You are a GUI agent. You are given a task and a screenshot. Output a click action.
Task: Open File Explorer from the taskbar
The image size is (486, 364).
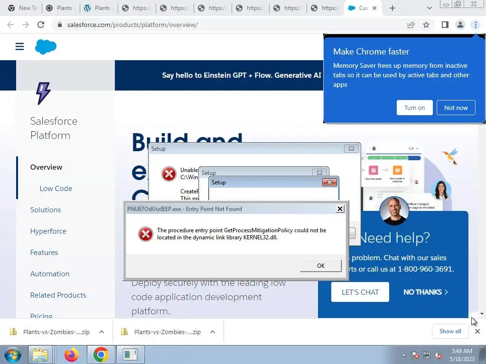point(41,355)
